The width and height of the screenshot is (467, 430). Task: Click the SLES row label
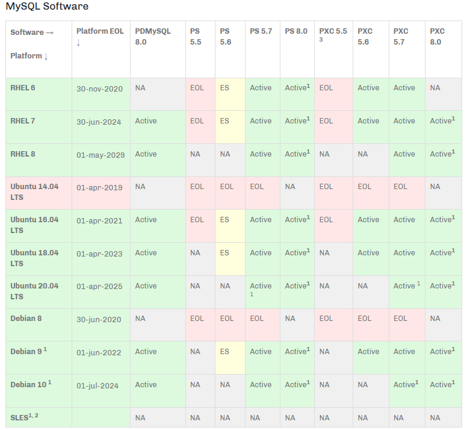39,417
